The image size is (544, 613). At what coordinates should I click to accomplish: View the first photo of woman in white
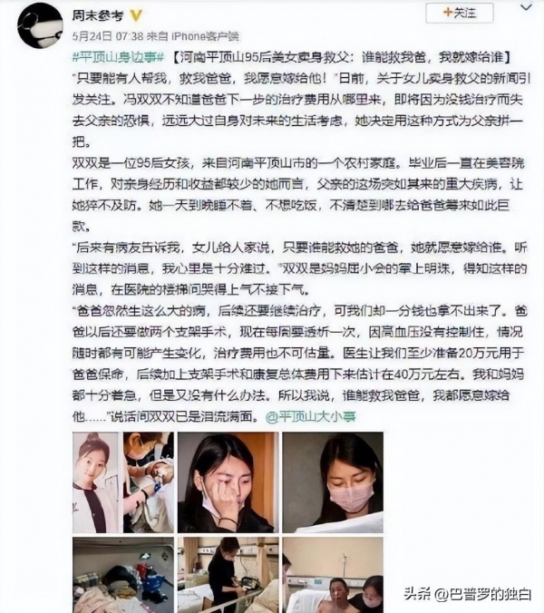(x=123, y=482)
